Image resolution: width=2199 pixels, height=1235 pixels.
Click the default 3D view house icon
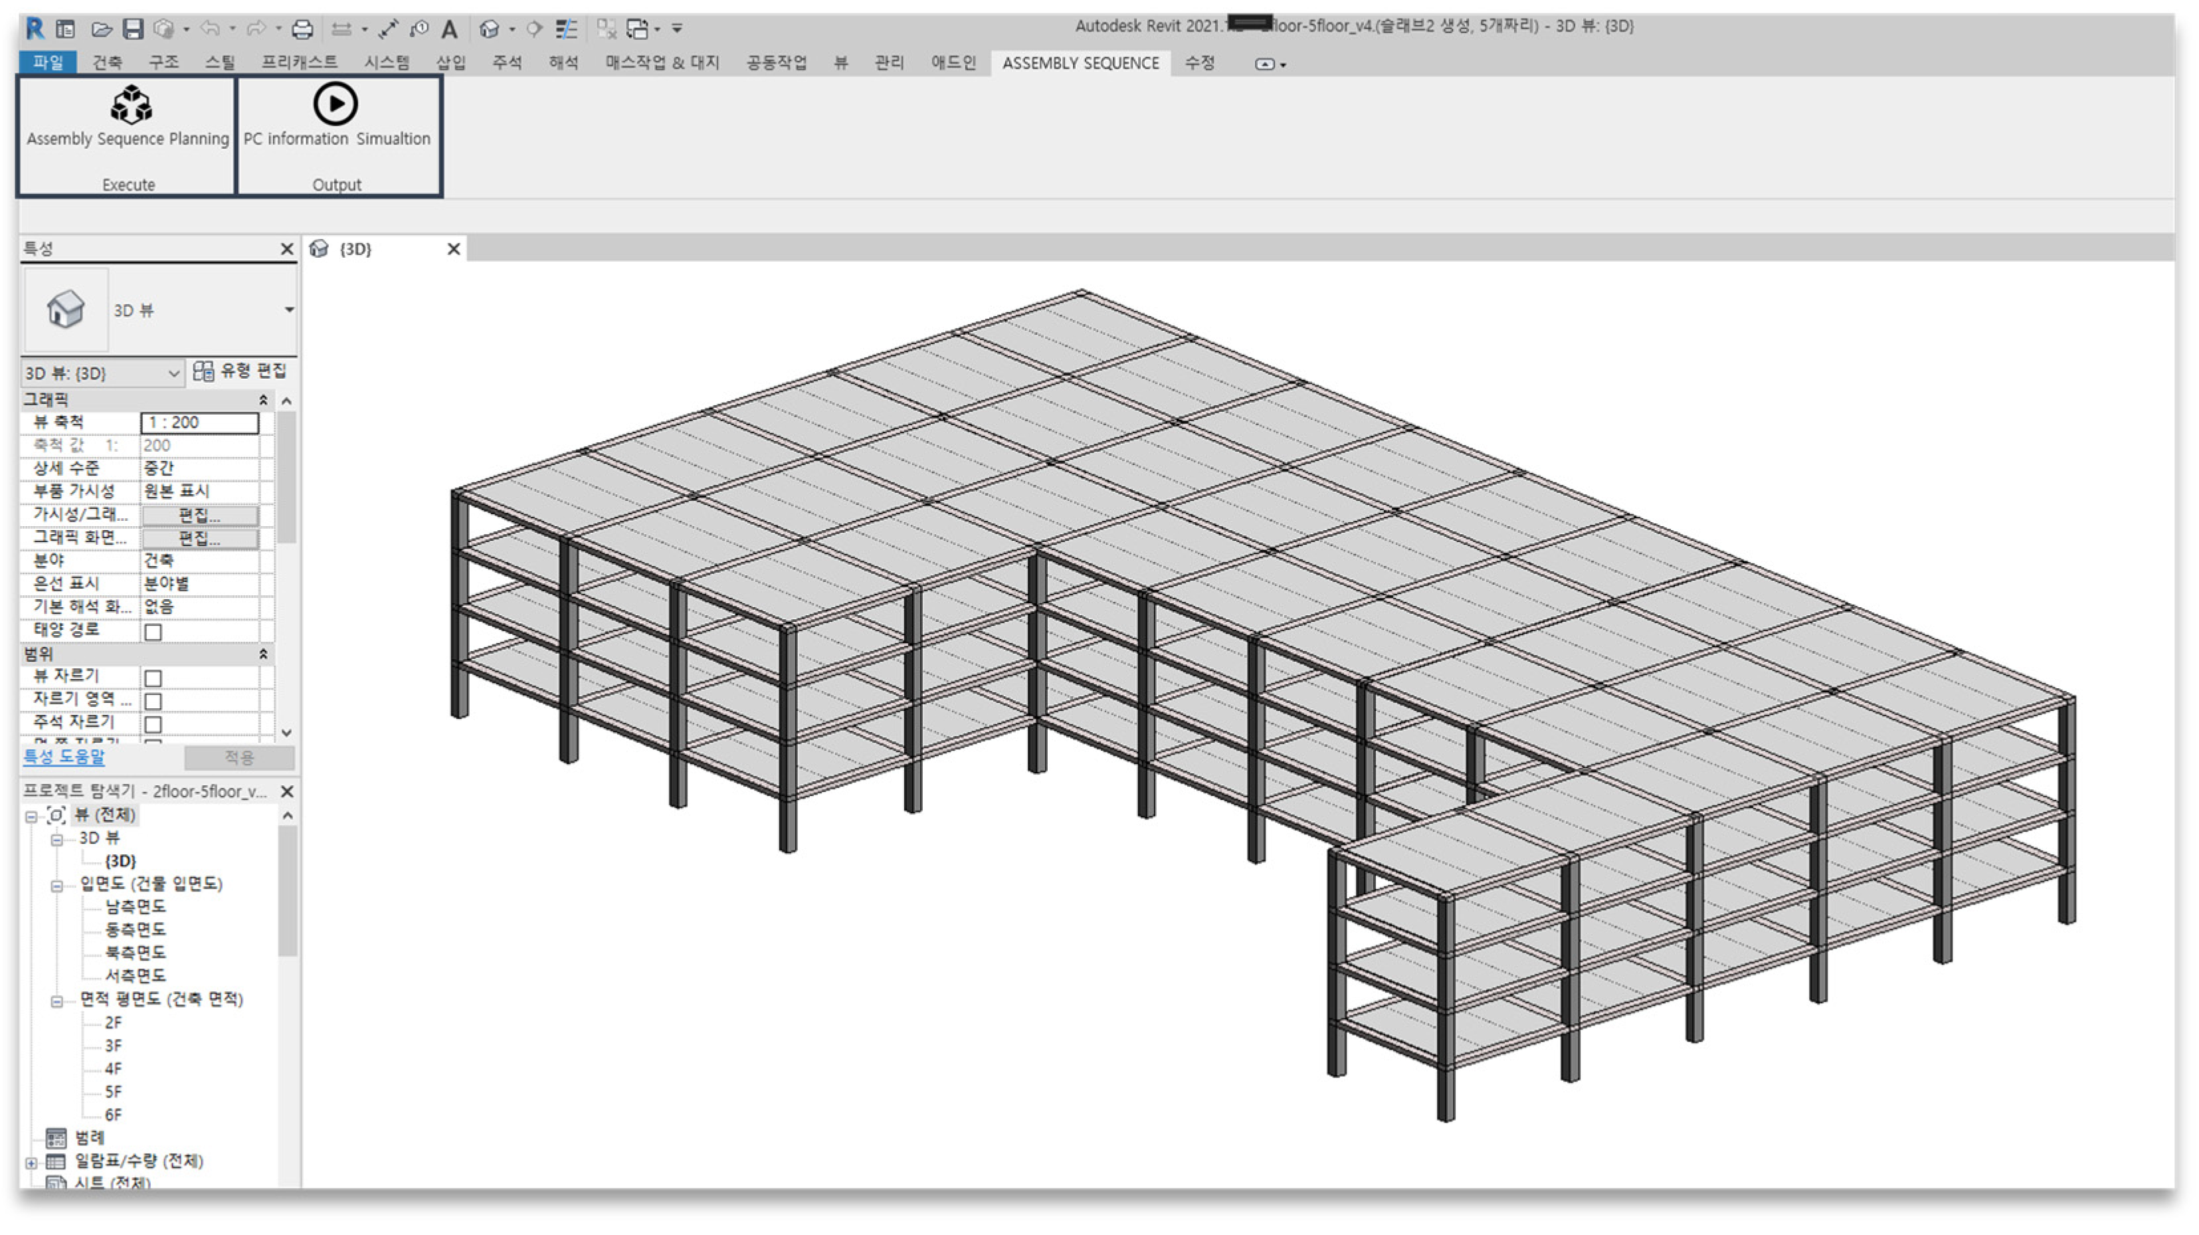[x=488, y=29]
